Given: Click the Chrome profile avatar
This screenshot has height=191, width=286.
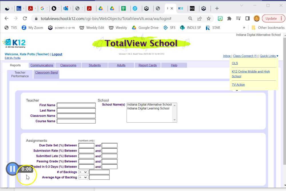Looking at the screenshot, I should 257,18.
